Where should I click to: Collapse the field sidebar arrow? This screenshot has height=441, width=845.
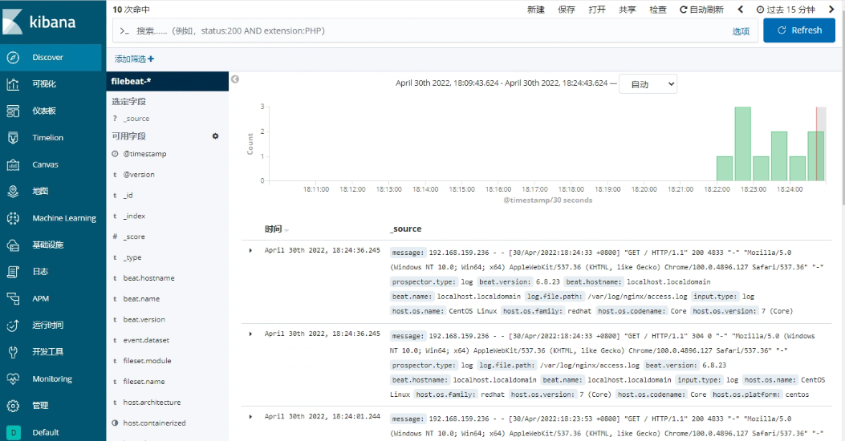click(235, 79)
